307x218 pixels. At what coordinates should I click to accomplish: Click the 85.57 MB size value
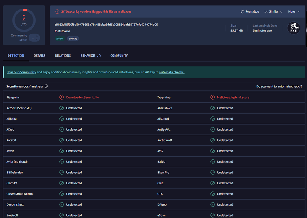pyautogui.click(x=237, y=30)
